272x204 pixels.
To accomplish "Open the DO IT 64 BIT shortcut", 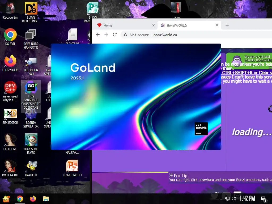I will point(10,168).
